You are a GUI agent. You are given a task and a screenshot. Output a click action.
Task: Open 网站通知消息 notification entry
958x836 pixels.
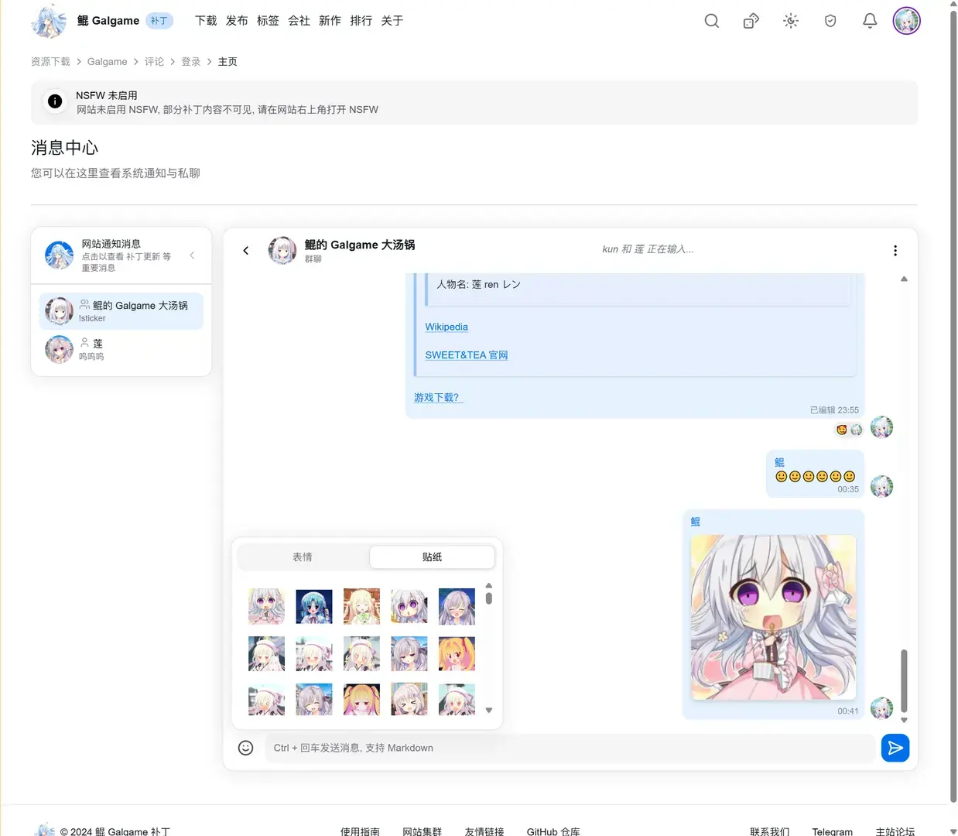121,255
